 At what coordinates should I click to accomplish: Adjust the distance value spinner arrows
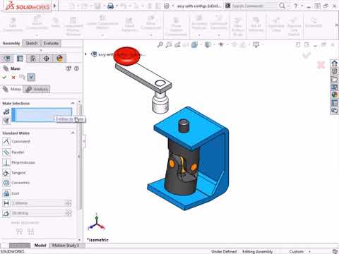(x=69, y=203)
